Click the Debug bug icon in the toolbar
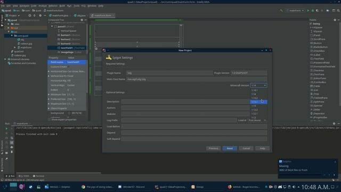Screen dimensions: 341x192 click(x=313, y=11)
